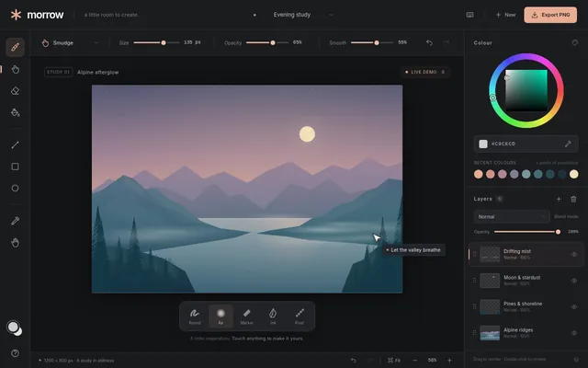The image size is (588, 368).
Task: Click the Pines & shoreline layer name
Action: [523, 304]
